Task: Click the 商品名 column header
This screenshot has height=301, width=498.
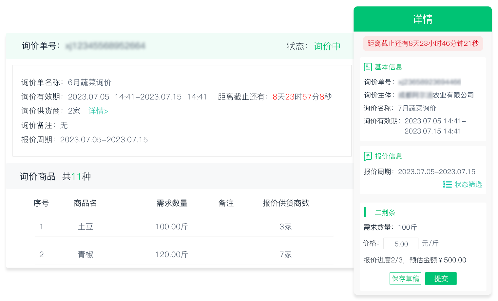Action: click(85, 203)
